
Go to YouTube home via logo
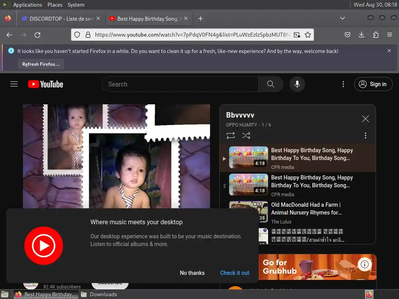46,84
